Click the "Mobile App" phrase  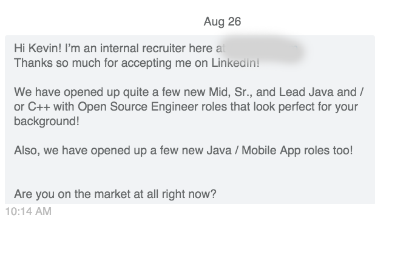[x=271, y=151]
